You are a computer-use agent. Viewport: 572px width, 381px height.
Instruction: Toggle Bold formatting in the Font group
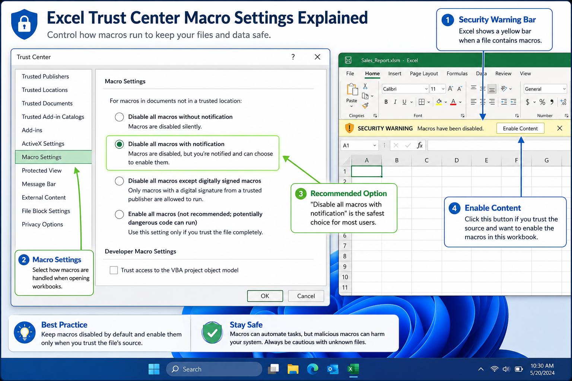coord(386,102)
